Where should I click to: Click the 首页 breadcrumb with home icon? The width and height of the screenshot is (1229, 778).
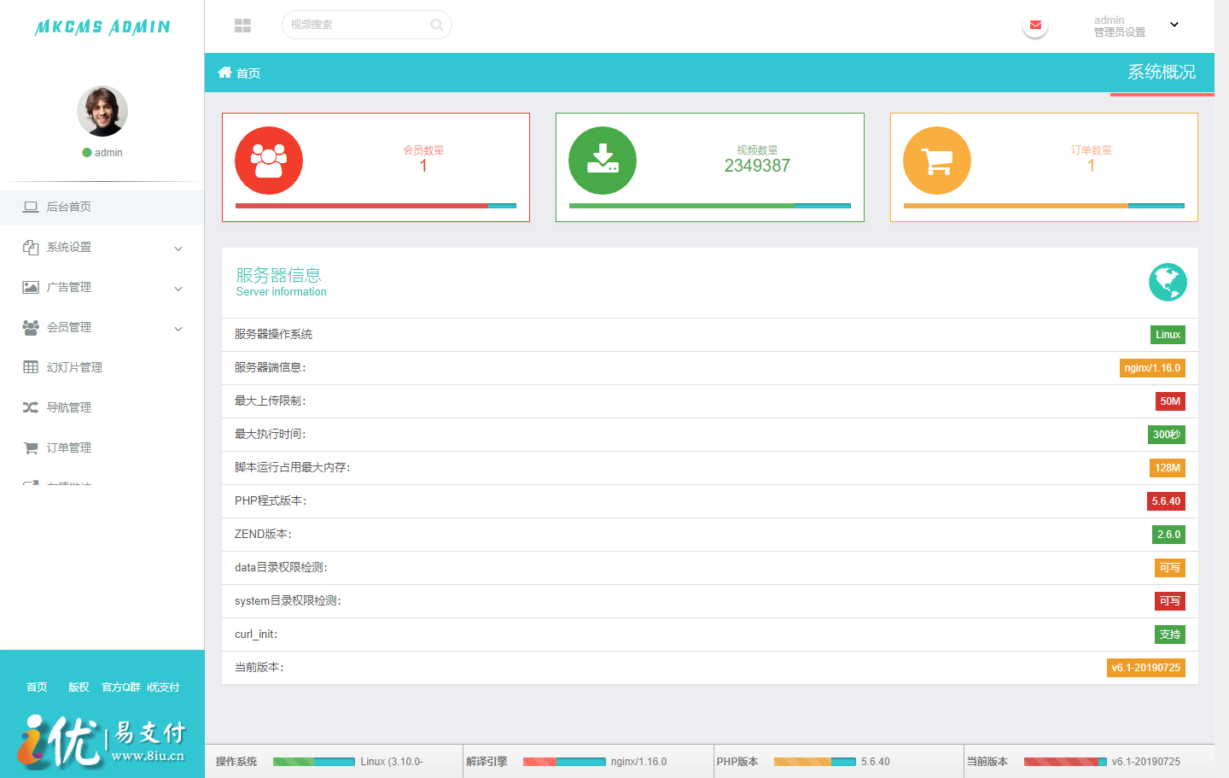(x=238, y=73)
